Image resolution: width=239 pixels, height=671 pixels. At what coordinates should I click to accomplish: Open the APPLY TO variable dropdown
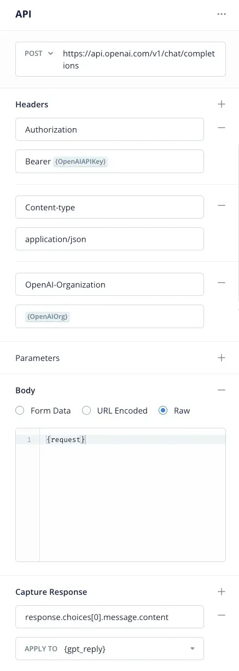click(x=109, y=649)
